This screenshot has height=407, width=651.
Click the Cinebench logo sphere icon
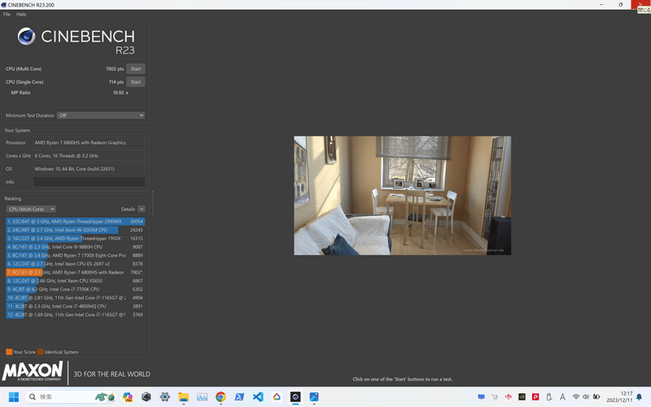pos(26,37)
